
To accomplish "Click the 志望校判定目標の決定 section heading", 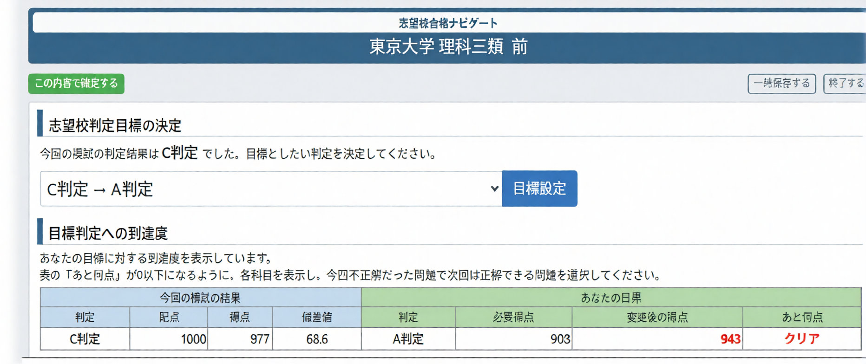I will [115, 125].
